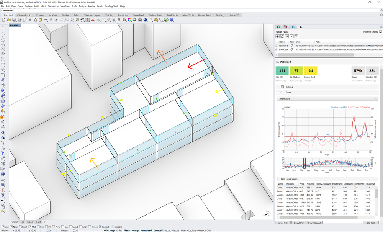Open the Temperature dropdown
The height and width of the screenshot is (232, 383).
click(327, 99)
